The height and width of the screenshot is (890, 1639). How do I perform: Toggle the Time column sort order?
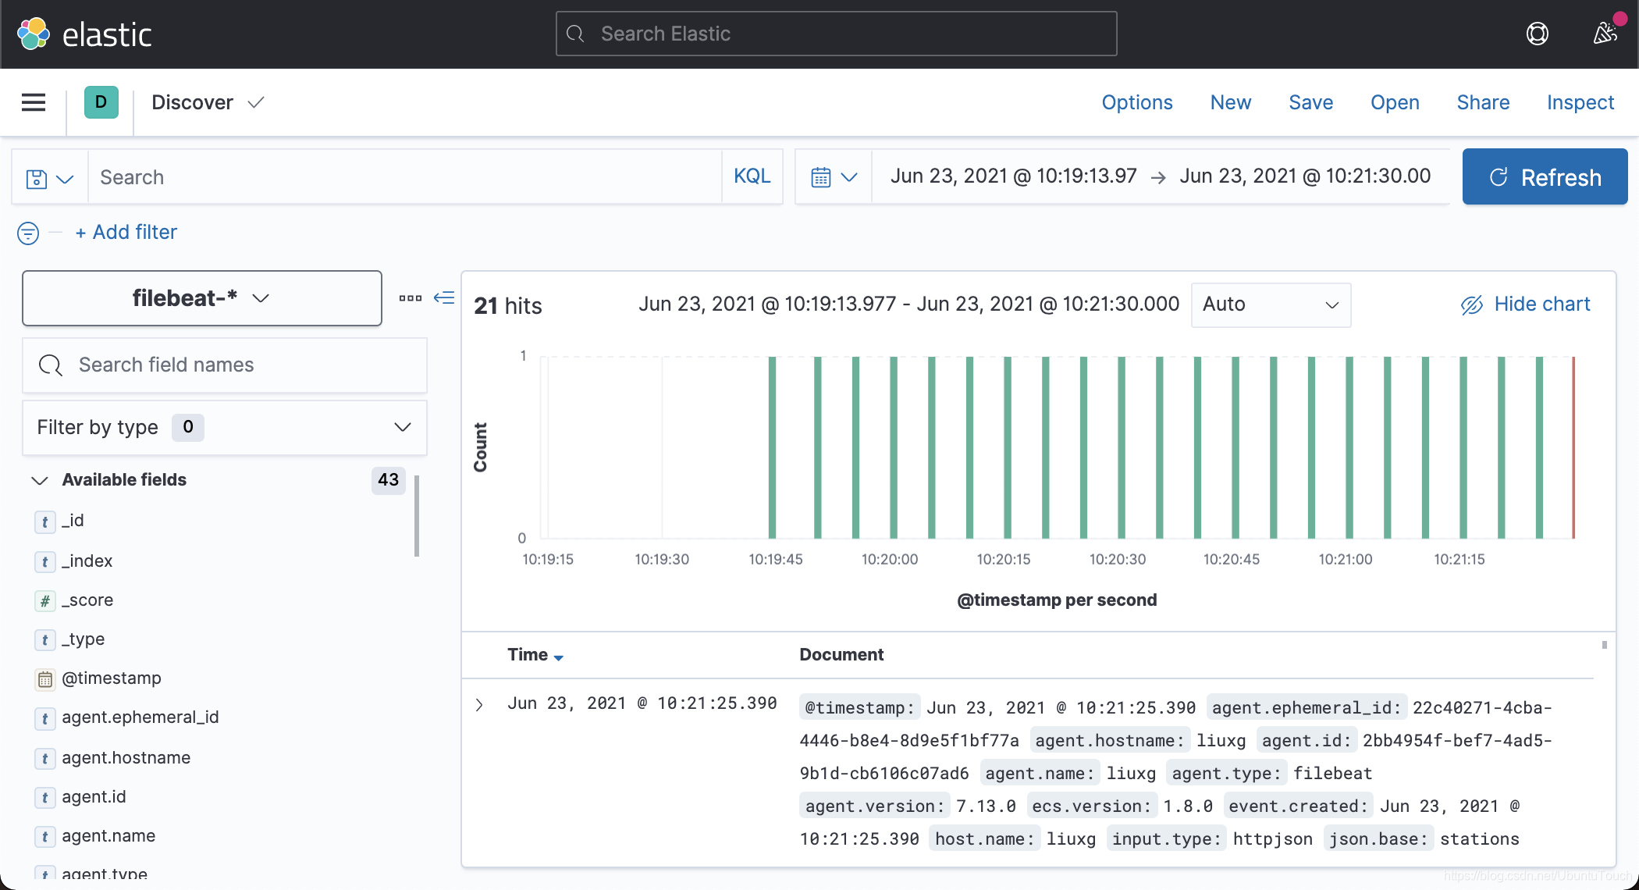click(x=535, y=655)
